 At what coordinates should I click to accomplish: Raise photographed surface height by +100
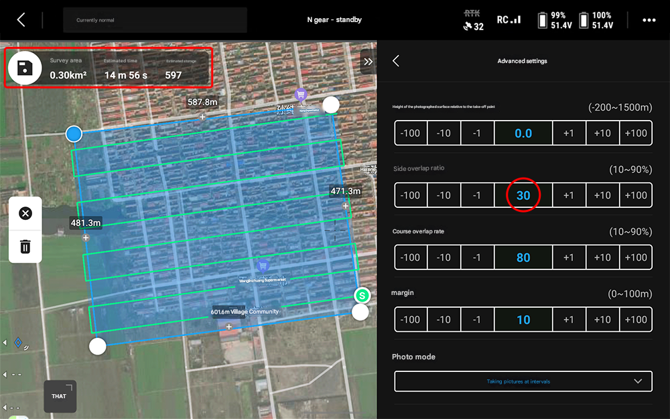click(635, 133)
